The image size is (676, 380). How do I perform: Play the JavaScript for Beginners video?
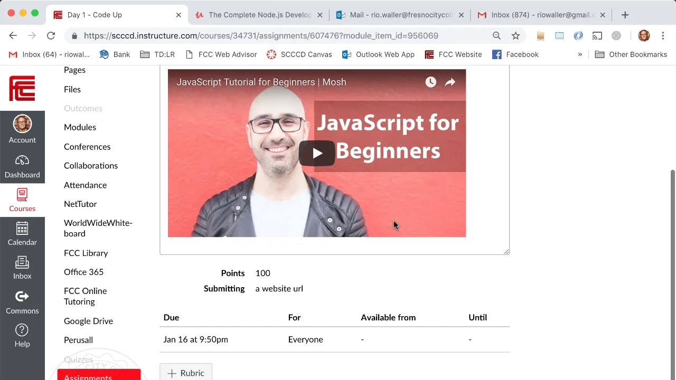click(x=317, y=153)
